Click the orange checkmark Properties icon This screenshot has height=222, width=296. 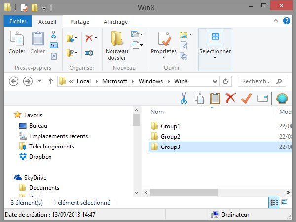pyautogui.click(x=247, y=98)
